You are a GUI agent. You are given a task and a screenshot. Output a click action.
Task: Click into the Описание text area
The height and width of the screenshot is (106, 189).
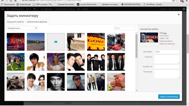click(167, 74)
